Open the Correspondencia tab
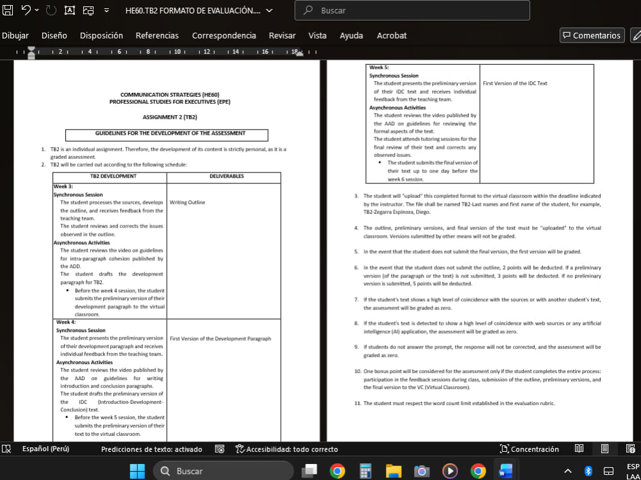The image size is (641, 480). pos(224,36)
